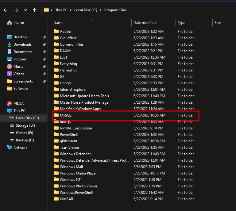The image size is (236, 211).
Task: Select the Flameshot folder icon
Action: (x=56, y=70)
